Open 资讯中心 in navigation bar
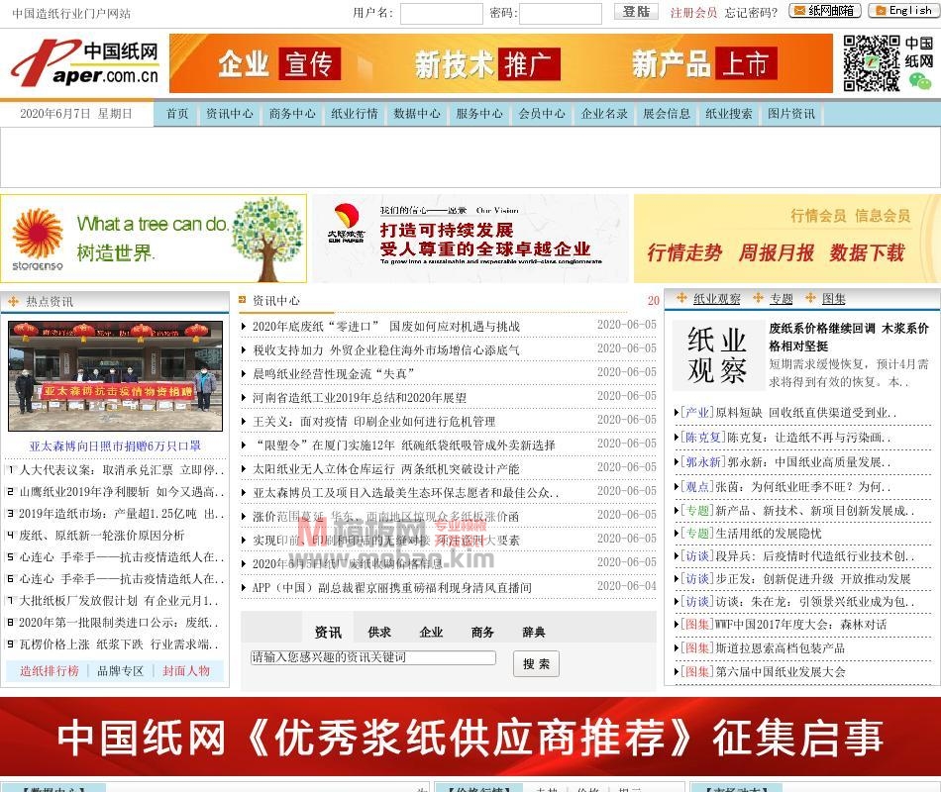Viewport: 941px width, 792px height. [229, 114]
